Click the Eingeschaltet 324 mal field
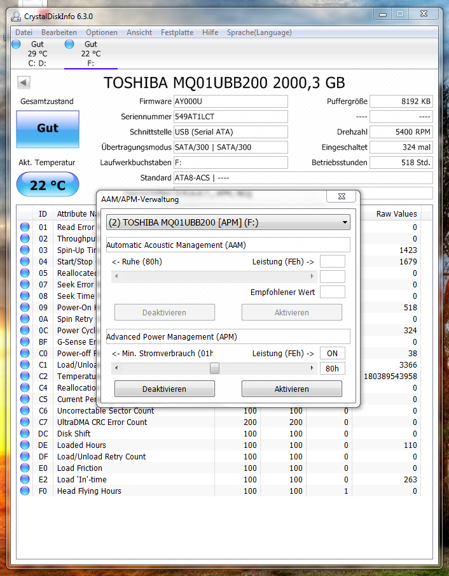The width and height of the screenshot is (449, 576). [x=401, y=147]
